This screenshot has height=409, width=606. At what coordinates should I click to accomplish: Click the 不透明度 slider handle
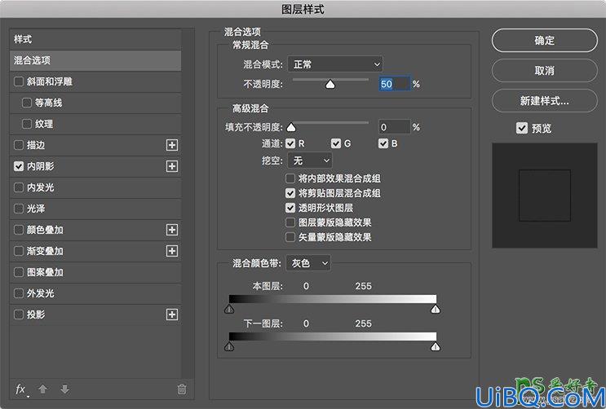pos(330,84)
